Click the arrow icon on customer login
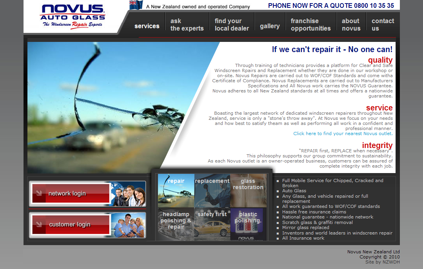Screen dimensions: 423x269 39,224
